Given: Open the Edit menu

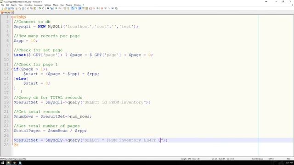Looking at the screenshot, I should 7,5.
